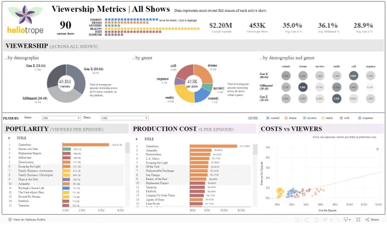Click 'L.A. Mercy' in Production Cost list
Image resolution: width=387 pixels, height=226 pixels.
click(153, 158)
